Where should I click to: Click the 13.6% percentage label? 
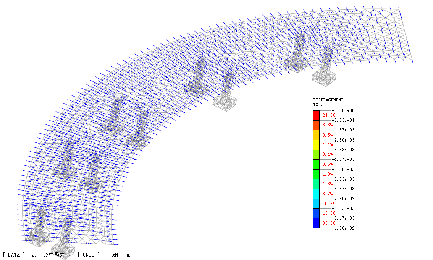point(328,213)
